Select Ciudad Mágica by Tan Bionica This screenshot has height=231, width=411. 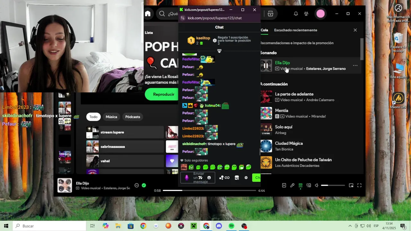pos(310,146)
